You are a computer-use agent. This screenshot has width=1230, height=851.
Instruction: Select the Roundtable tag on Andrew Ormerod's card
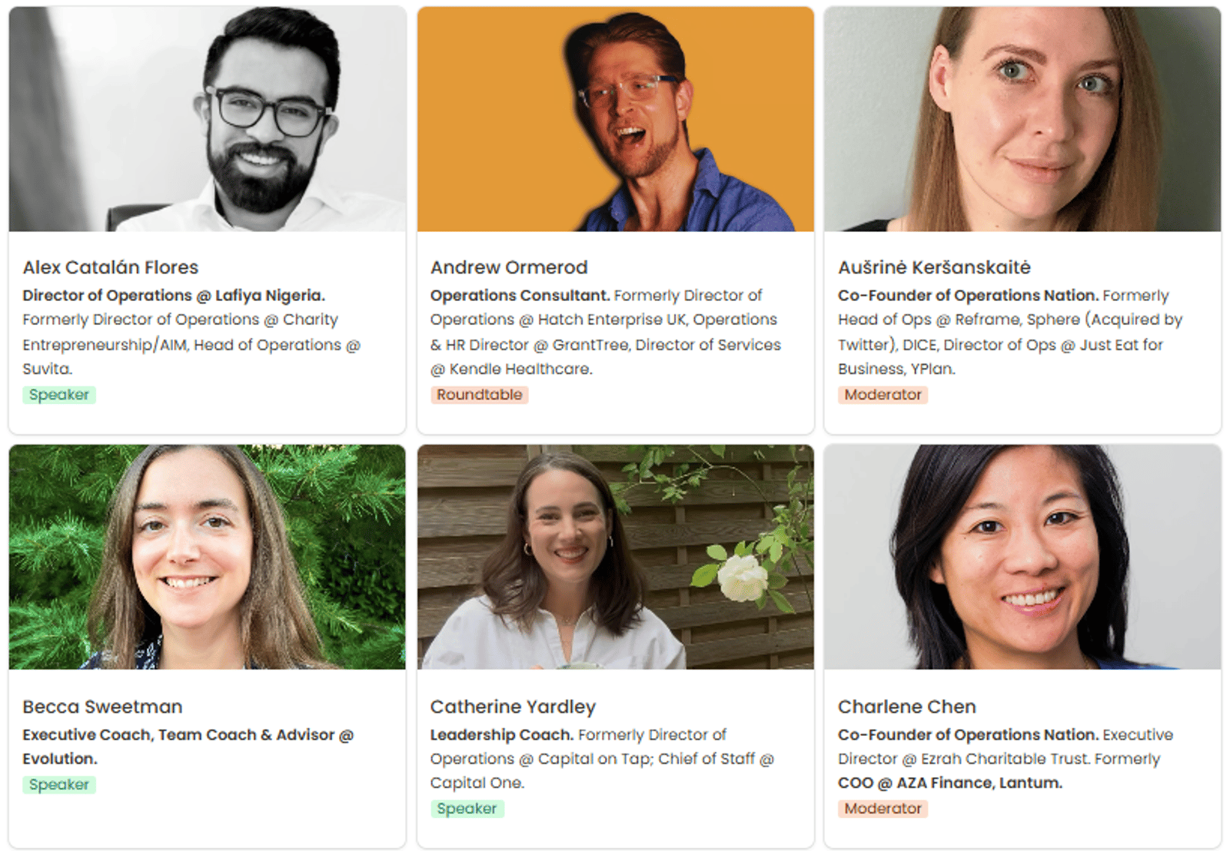click(x=479, y=395)
